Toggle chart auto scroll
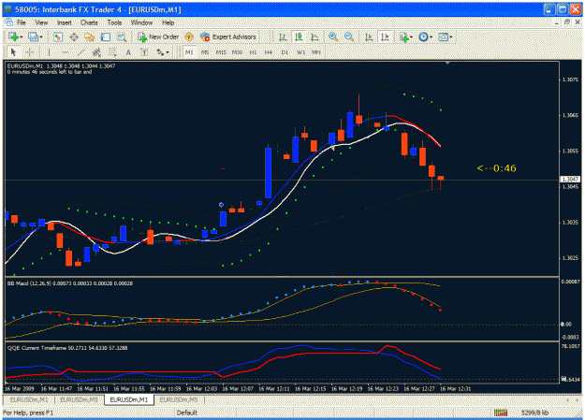The width and height of the screenshot is (585, 420). click(369, 36)
